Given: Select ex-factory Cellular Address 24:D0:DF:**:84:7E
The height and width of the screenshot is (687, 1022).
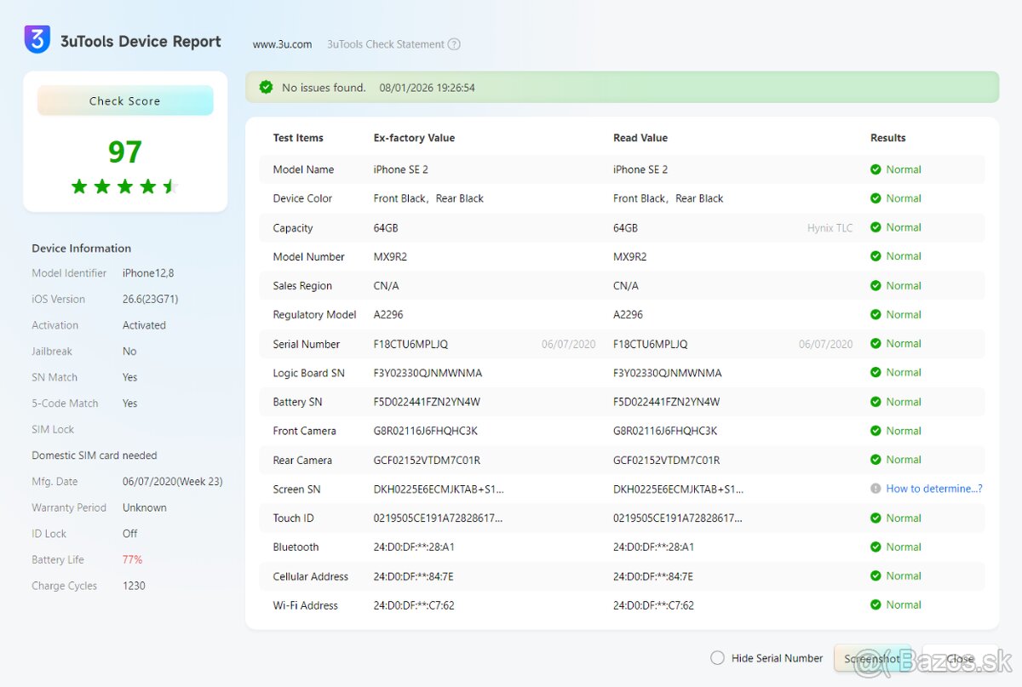Looking at the screenshot, I should click(x=413, y=576).
